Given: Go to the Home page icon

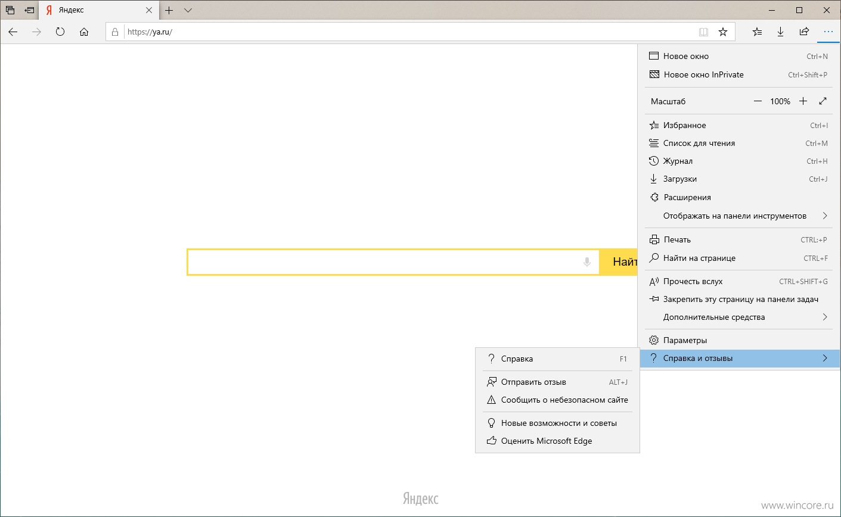Looking at the screenshot, I should point(84,32).
